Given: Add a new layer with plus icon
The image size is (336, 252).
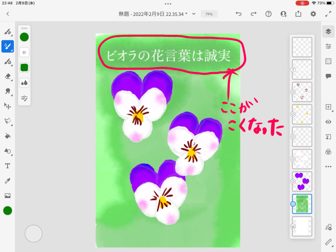Looking at the screenshot, I should 328,107.
